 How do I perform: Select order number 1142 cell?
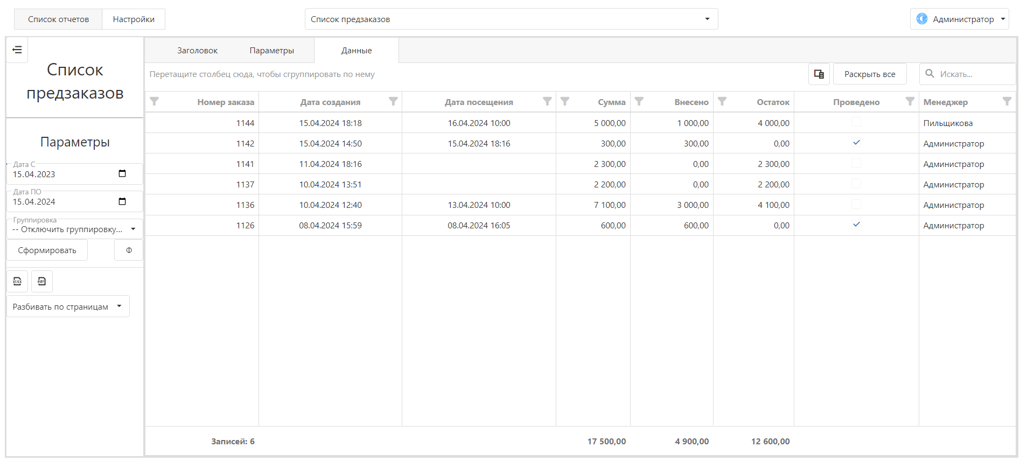tap(202, 143)
